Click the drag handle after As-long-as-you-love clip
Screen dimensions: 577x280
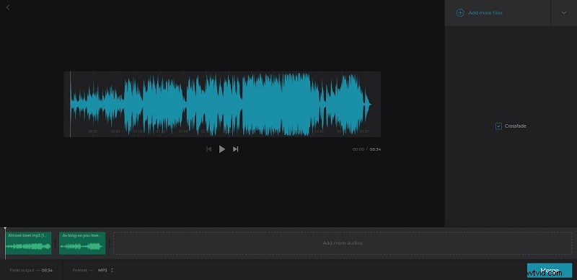click(110, 243)
